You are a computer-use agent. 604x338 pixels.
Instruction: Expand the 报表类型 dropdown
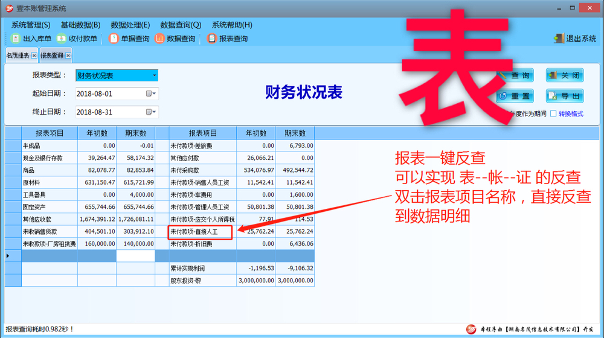154,75
